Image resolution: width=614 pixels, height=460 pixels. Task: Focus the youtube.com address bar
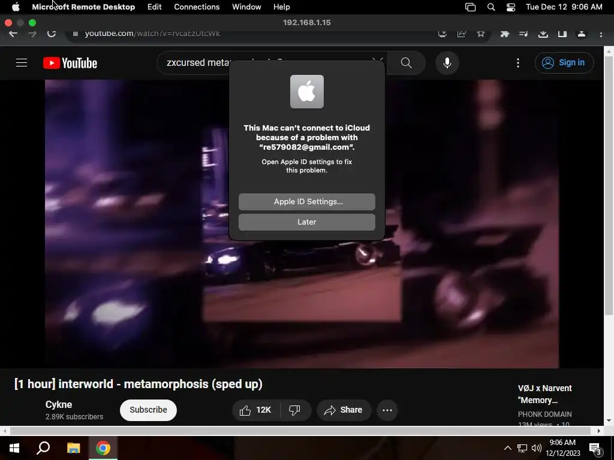point(251,34)
